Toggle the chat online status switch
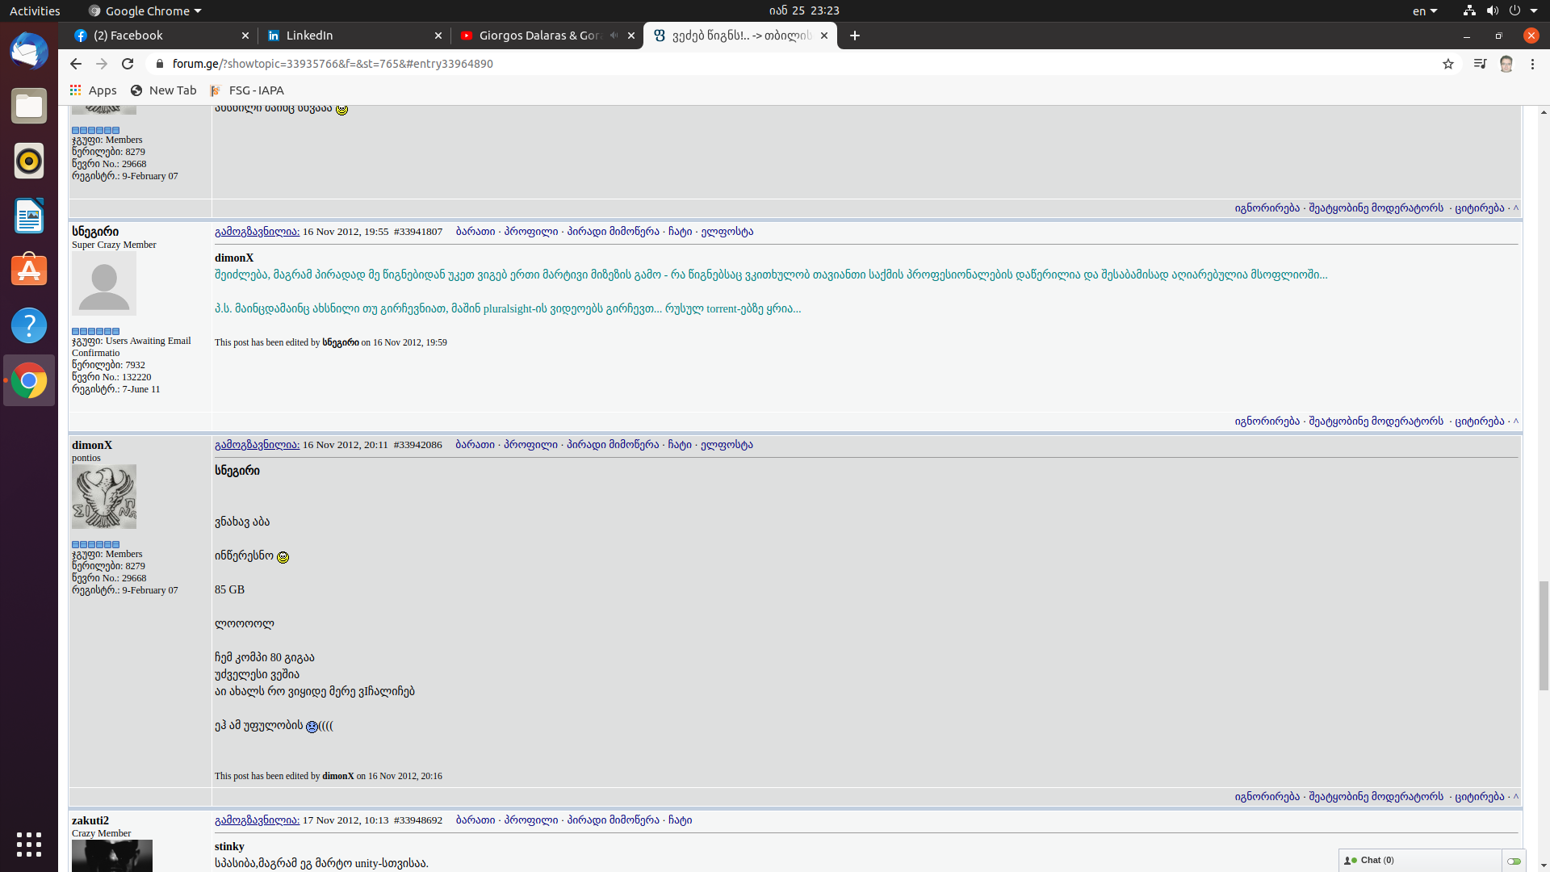The width and height of the screenshot is (1550, 872). click(1514, 861)
